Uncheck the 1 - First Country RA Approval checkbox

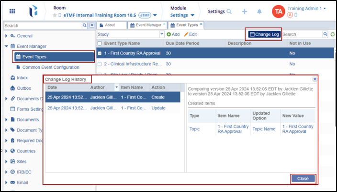[x=100, y=53]
